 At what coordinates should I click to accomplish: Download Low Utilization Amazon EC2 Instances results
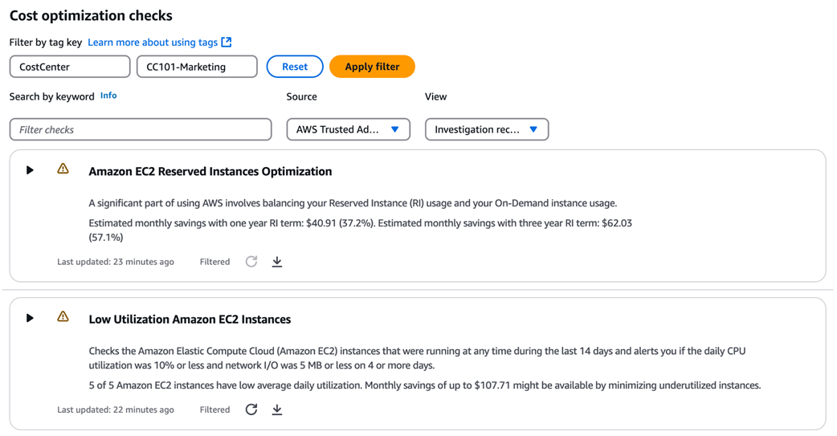(x=277, y=410)
